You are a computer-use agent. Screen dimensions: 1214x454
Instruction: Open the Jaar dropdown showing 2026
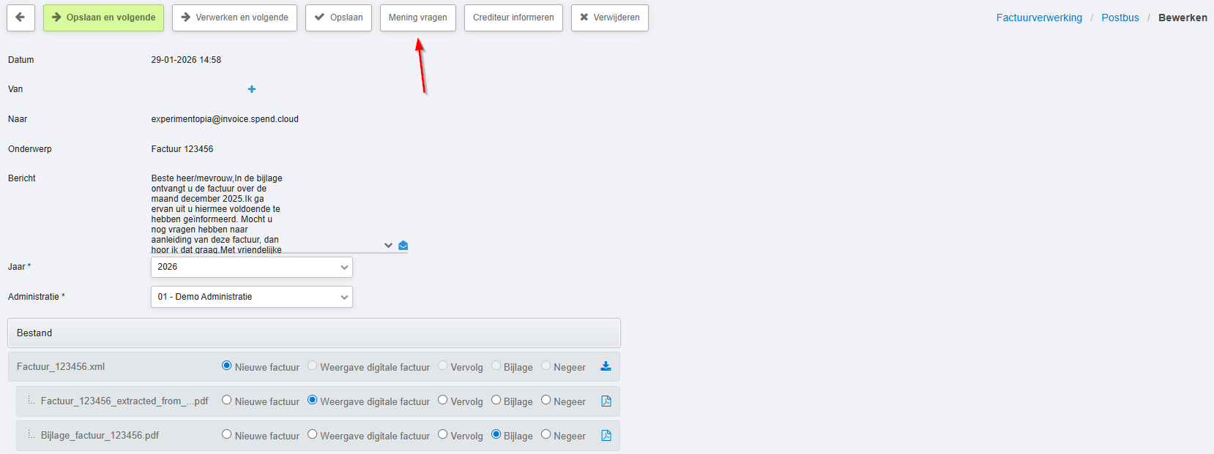tap(251, 267)
